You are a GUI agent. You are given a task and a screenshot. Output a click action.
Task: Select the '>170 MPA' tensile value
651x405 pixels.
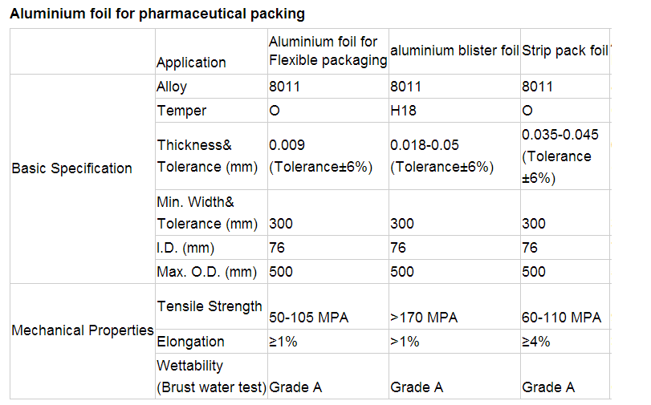click(x=424, y=318)
